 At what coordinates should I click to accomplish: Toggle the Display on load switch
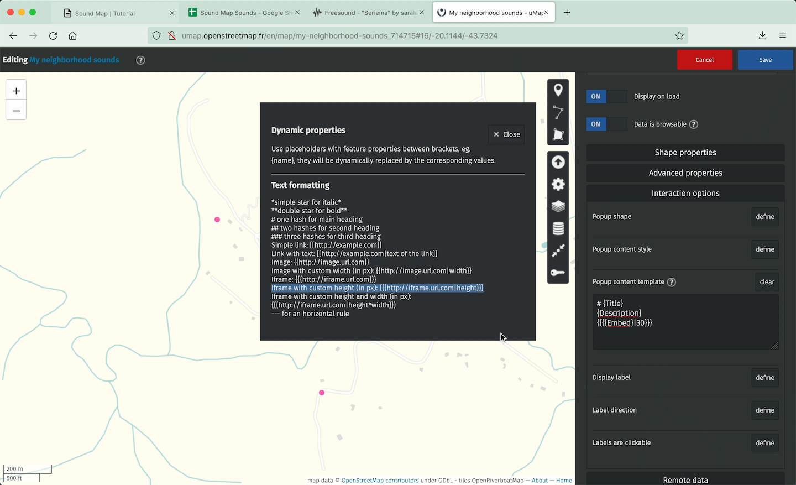(606, 96)
